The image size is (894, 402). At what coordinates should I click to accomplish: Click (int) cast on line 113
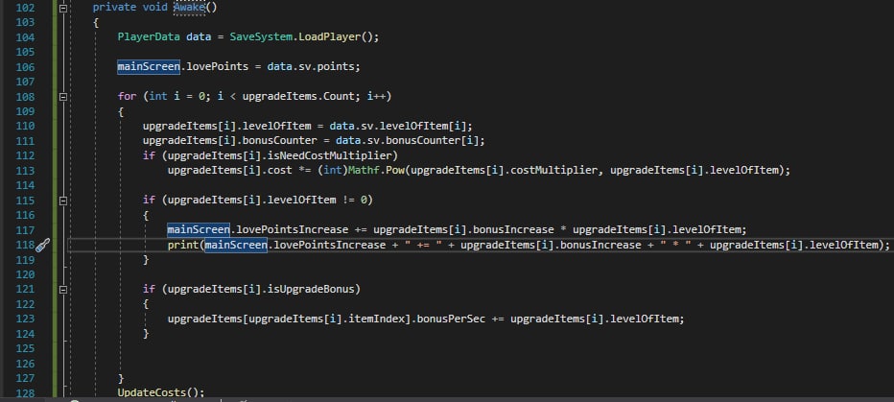(333, 171)
